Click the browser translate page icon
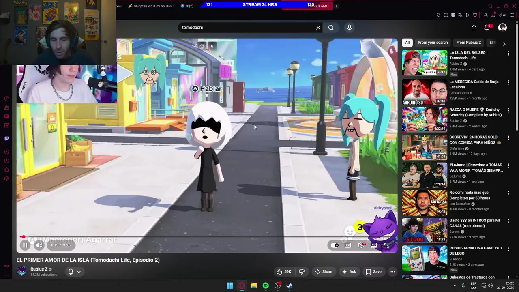The height and width of the screenshot is (292, 519). pyautogui.click(x=460, y=15)
